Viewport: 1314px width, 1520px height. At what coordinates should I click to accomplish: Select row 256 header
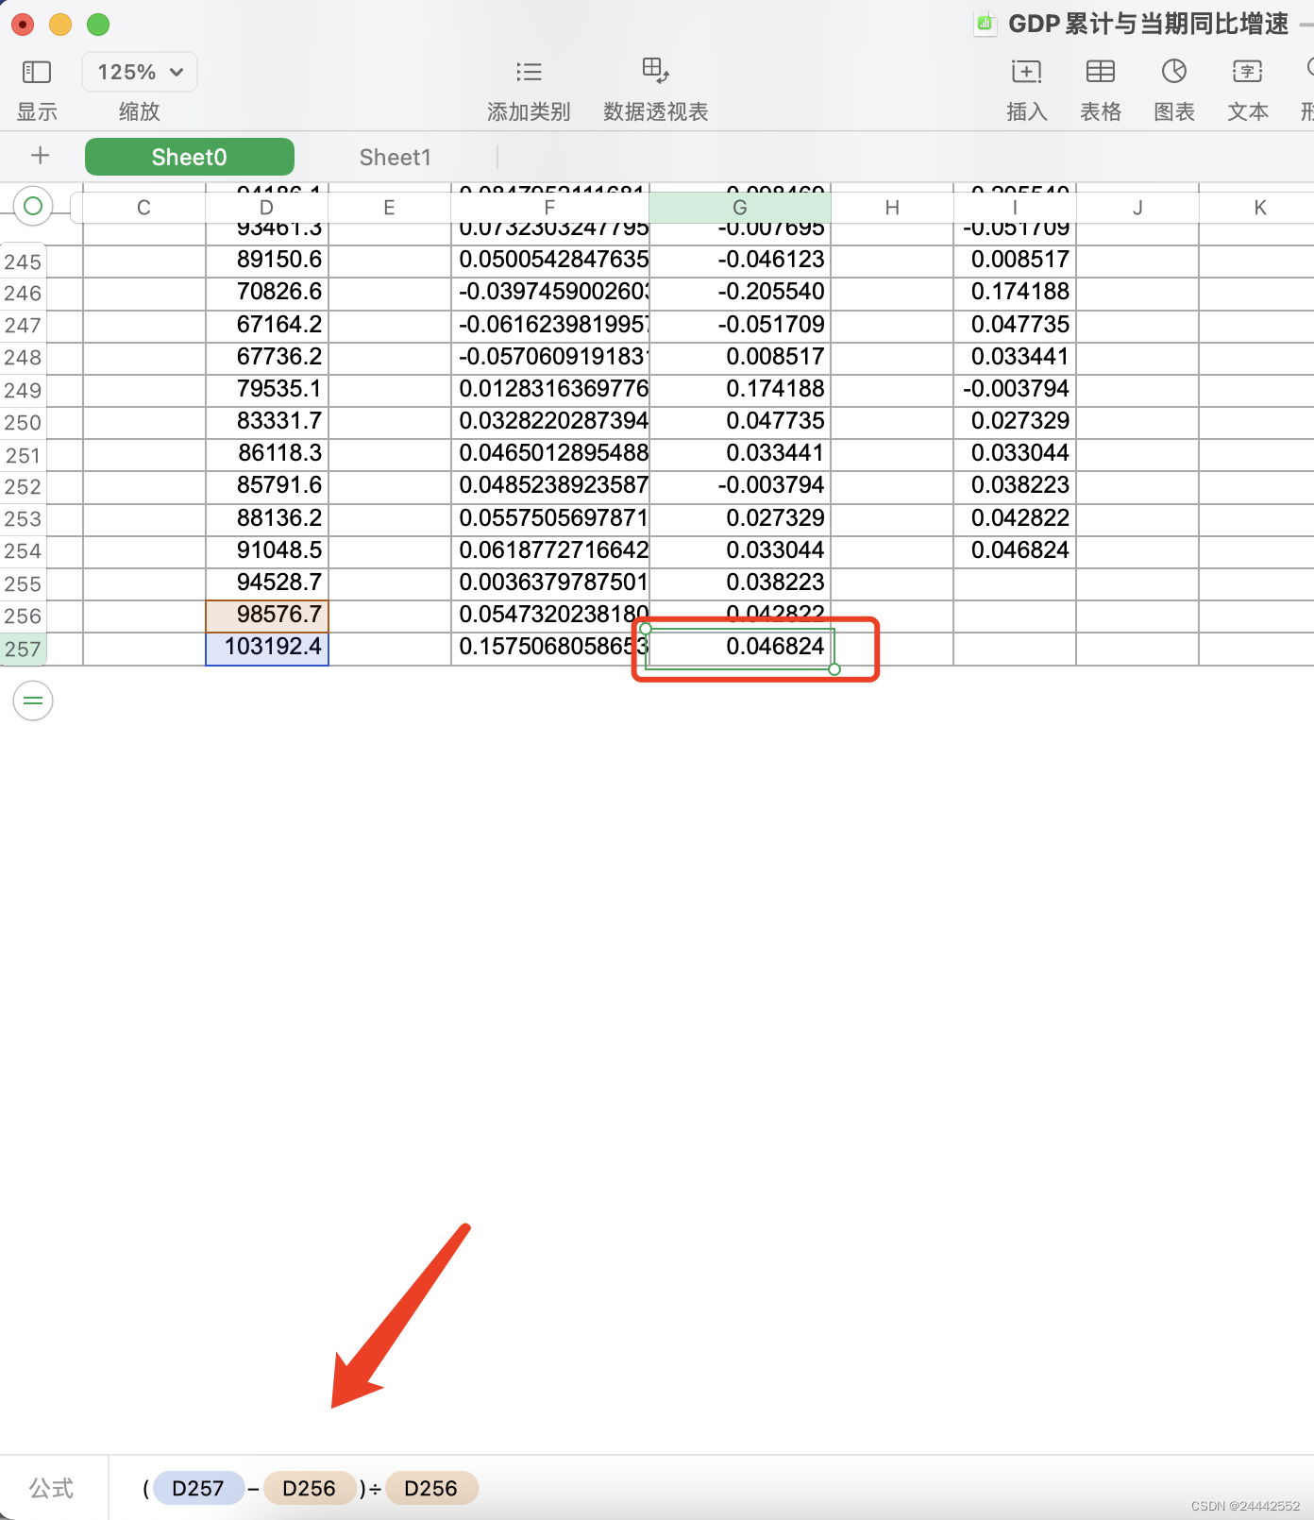(x=23, y=616)
